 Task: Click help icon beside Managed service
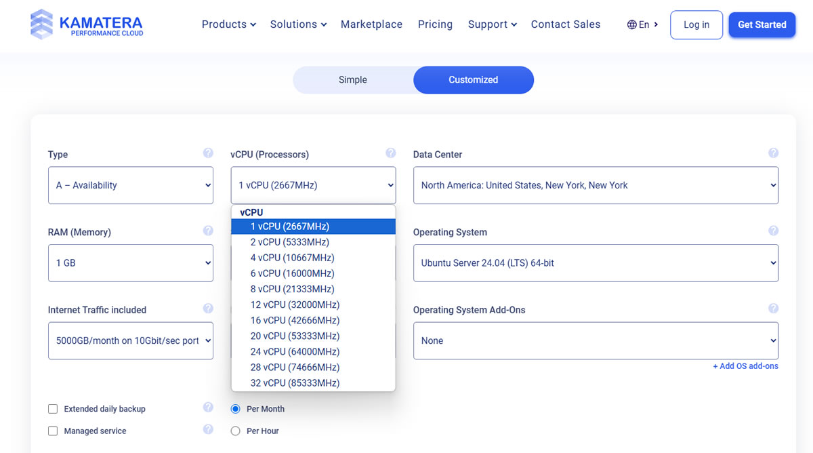tap(208, 429)
